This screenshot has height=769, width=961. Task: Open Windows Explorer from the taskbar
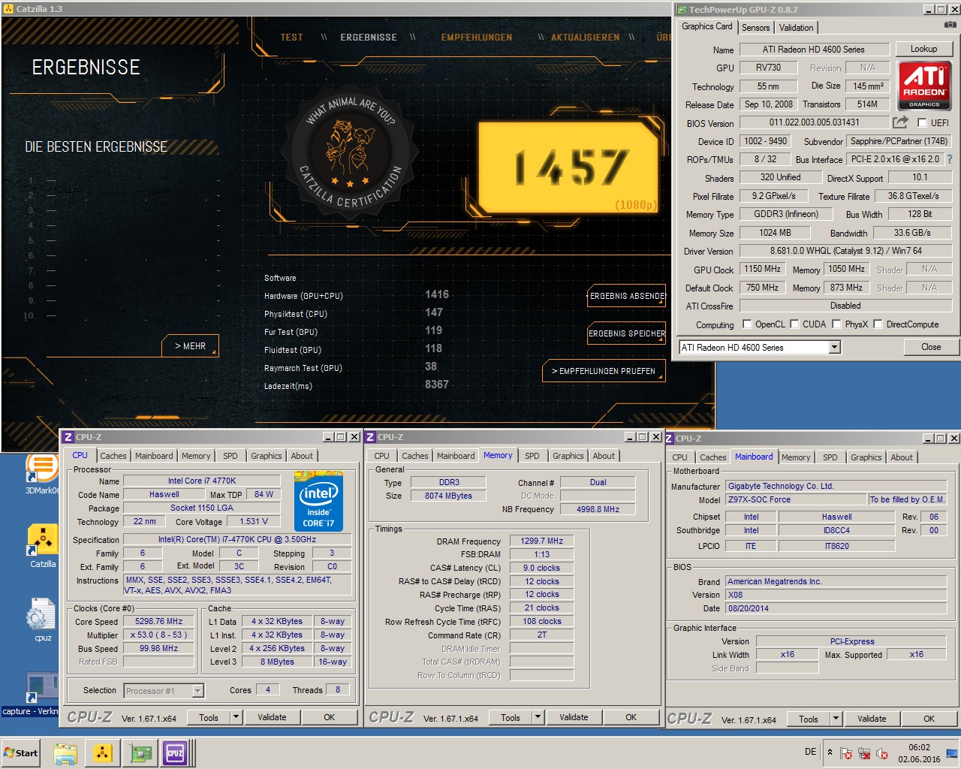[x=65, y=753]
